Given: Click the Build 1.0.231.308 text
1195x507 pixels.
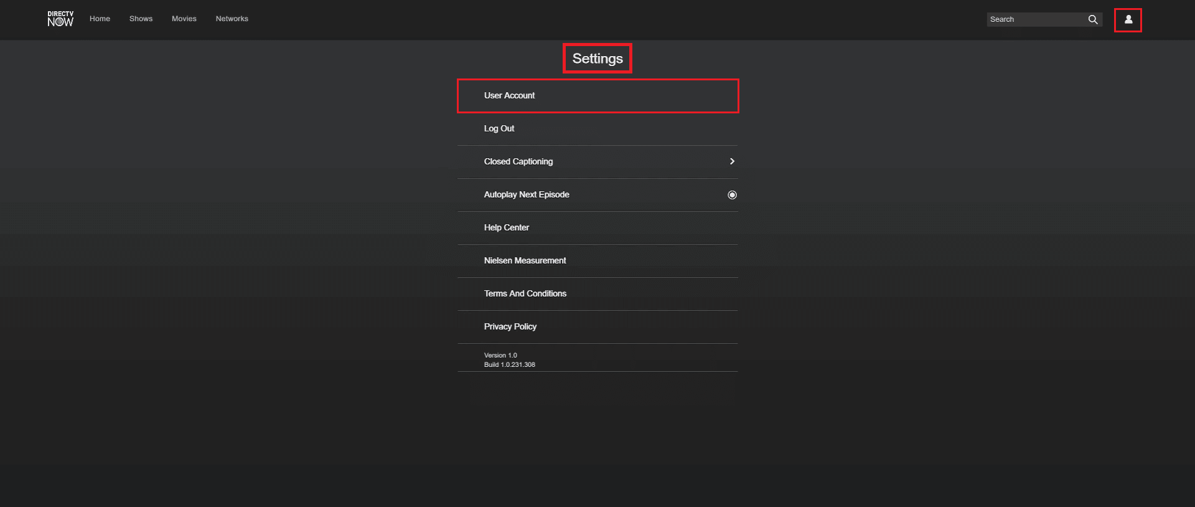Looking at the screenshot, I should tap(509, 364).
